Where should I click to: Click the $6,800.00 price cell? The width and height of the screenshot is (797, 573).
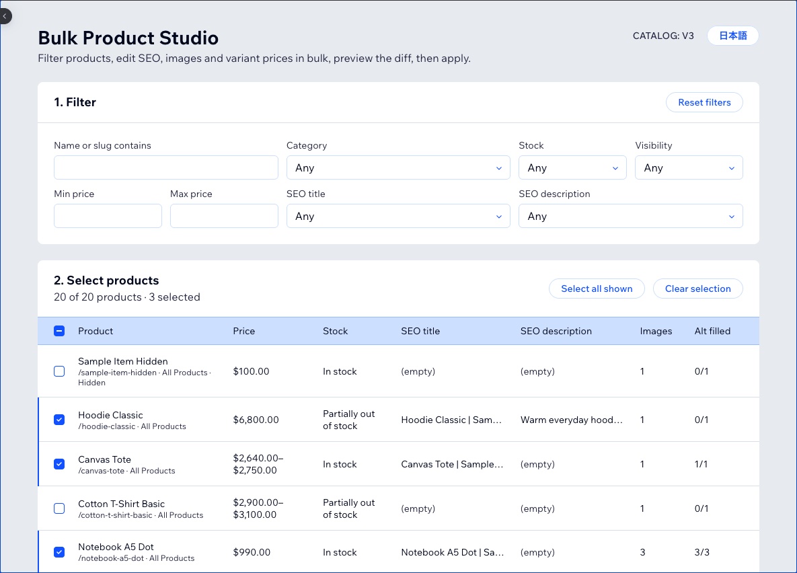coord(256,420)
